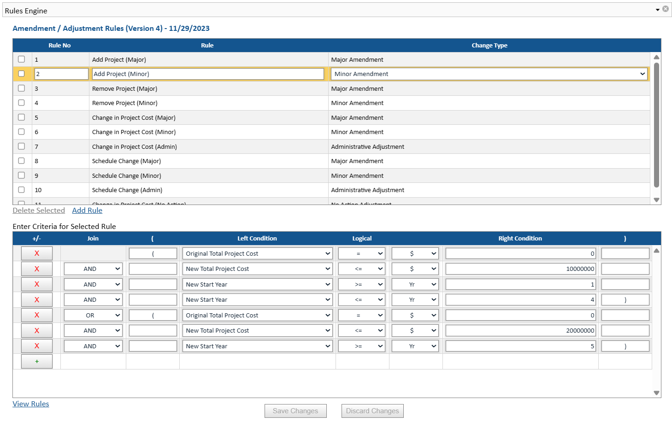Open the View Rules link
Viewport: 672px width, 422px height.
[31, 404]
